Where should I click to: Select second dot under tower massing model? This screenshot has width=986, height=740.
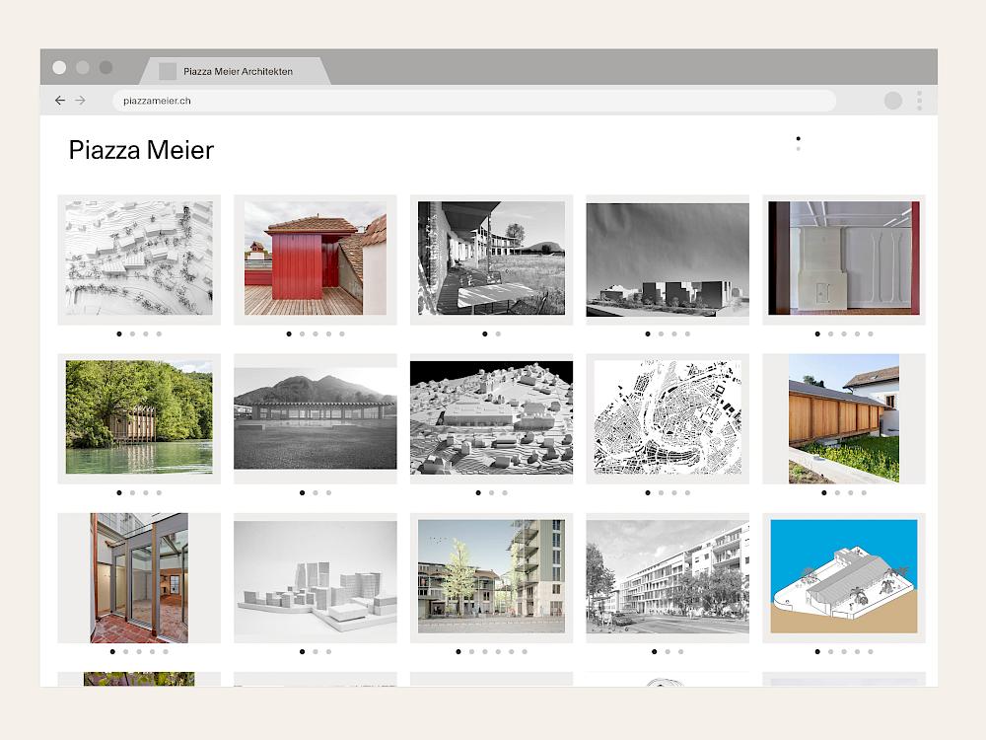click(x=316, y=652)
